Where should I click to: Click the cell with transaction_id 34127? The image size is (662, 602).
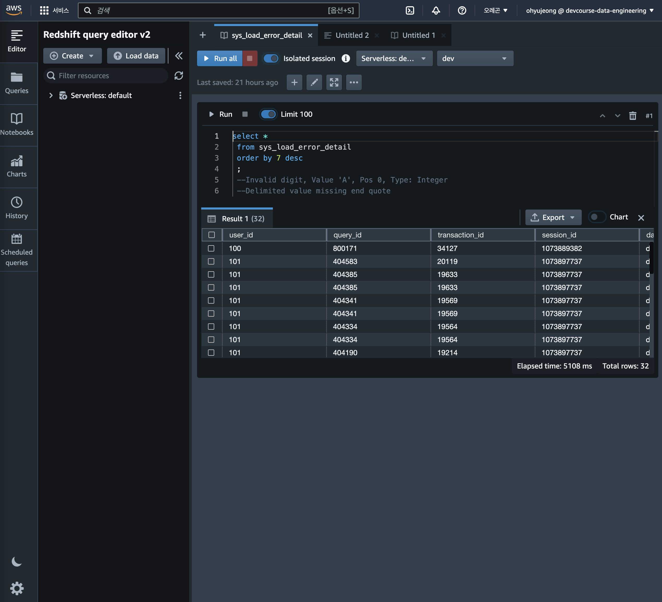(483, 248)
